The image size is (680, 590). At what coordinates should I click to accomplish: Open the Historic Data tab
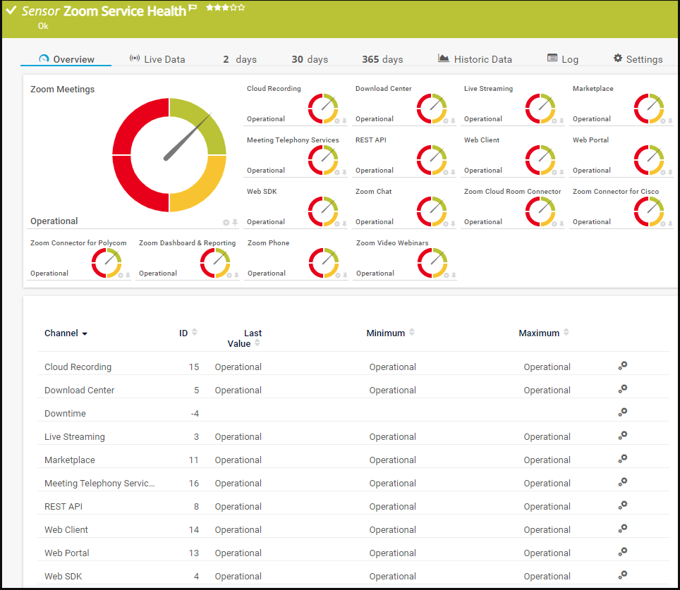click(x=475, y=59)
